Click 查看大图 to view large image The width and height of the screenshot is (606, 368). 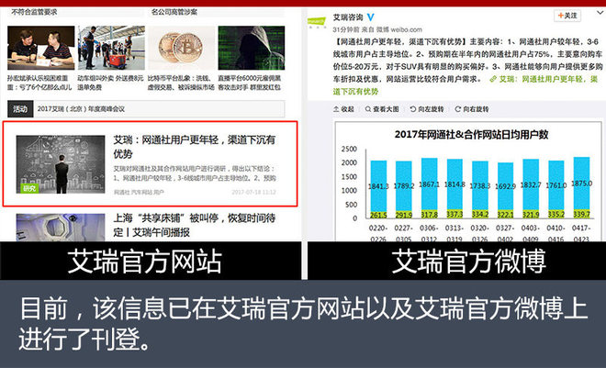pyautogui.click(x=382, y=109)
